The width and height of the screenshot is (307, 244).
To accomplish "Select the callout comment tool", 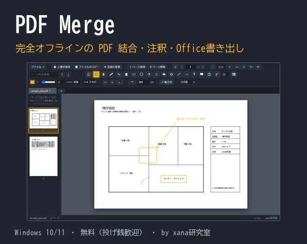I will click(201, 74).
